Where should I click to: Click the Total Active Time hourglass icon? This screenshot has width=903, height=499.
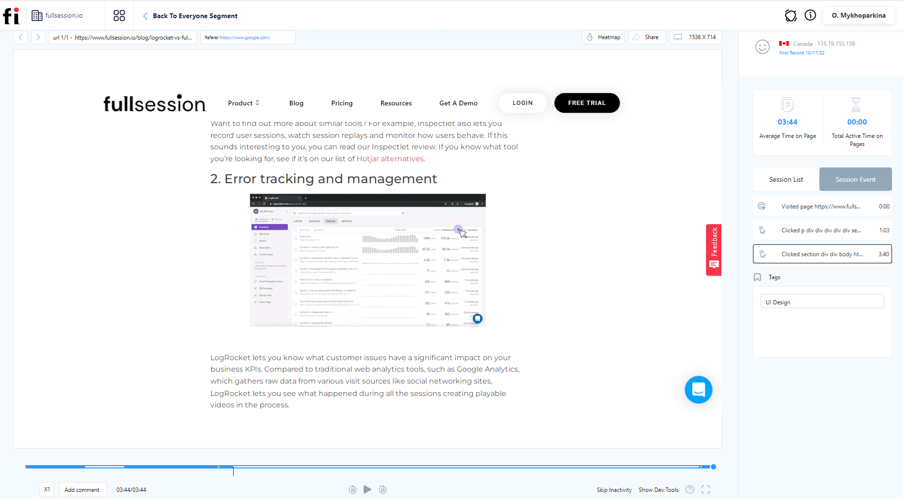pos(856,104)
